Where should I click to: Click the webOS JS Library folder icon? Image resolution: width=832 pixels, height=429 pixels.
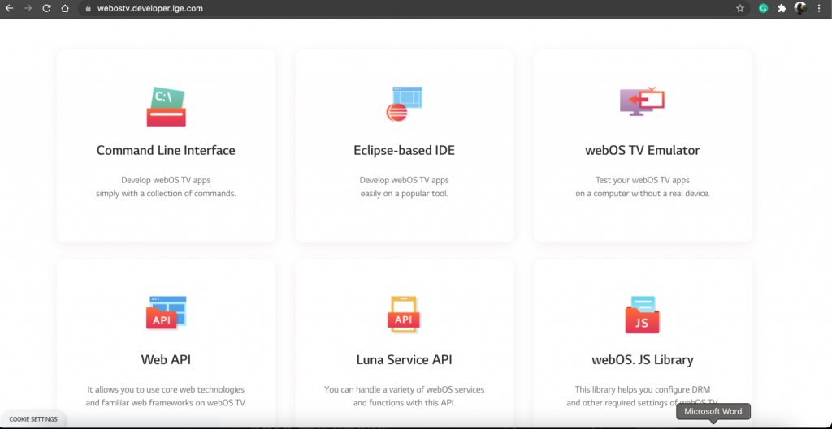(642, 315)
